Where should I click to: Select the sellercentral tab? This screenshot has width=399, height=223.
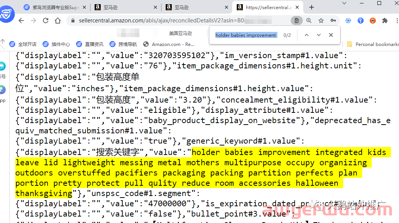267,7
